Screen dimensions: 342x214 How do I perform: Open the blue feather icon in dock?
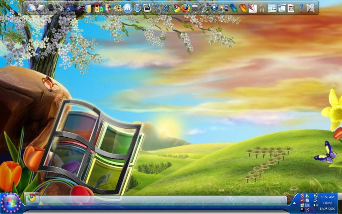click(x=233, y=8)
